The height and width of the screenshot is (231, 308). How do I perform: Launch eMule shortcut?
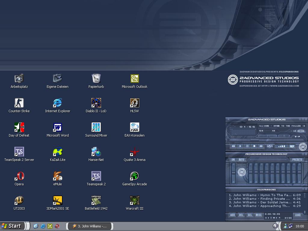point(57,178)
